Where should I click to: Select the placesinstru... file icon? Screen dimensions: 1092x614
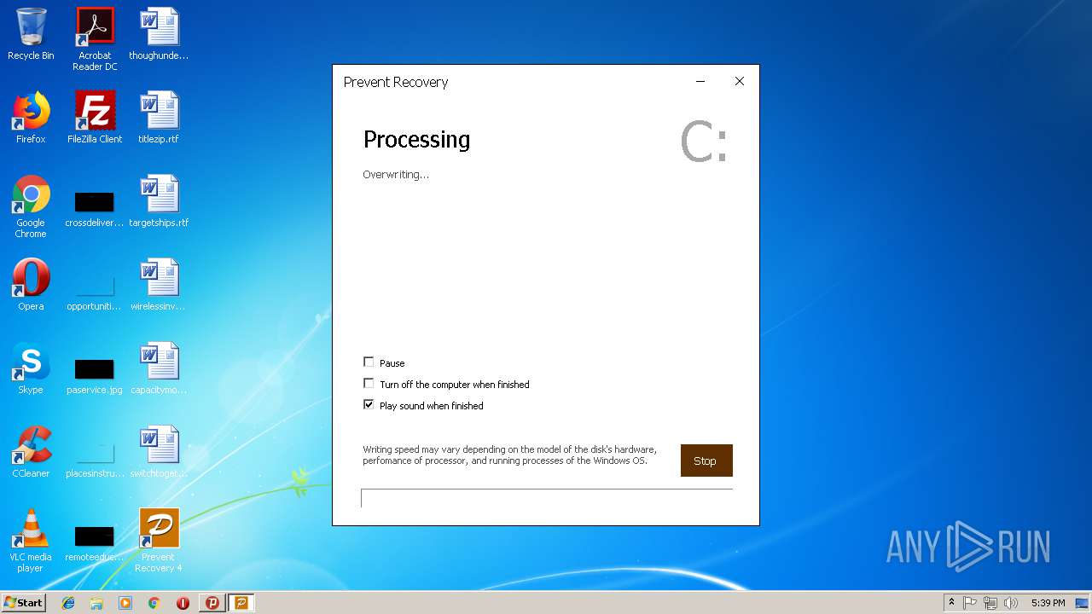[x=95, y=460]
